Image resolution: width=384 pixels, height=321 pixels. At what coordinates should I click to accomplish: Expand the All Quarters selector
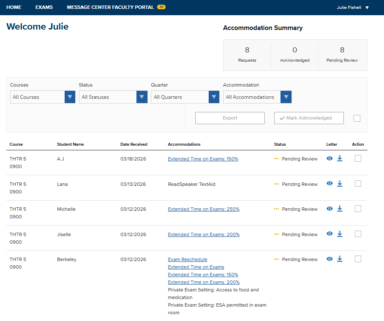pos(185,97)
